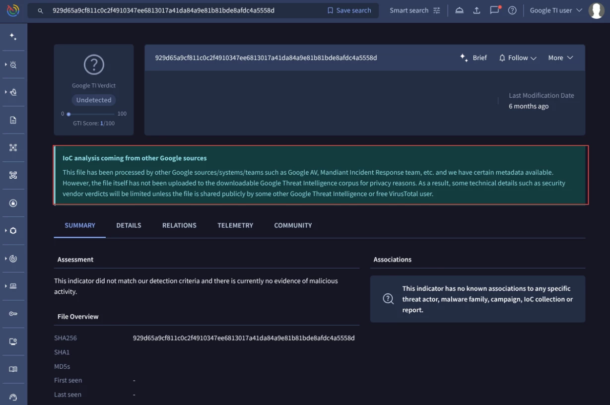Open the TELEMETRY tab
The width and height of the screenshot is (610, 405).
235,225
